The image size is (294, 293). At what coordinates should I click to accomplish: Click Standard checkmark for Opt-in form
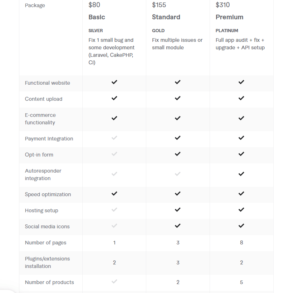pyautogui.click(x=178, y=154)
